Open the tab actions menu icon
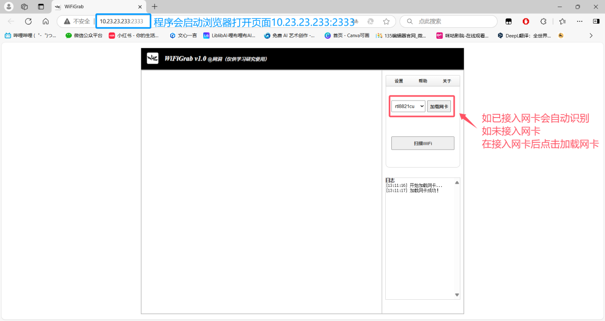The height and width of the screenshot is (321, 605). tap(41, 7)
